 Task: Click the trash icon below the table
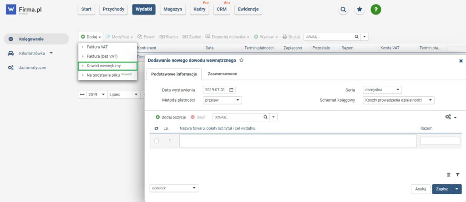(449, 174)
